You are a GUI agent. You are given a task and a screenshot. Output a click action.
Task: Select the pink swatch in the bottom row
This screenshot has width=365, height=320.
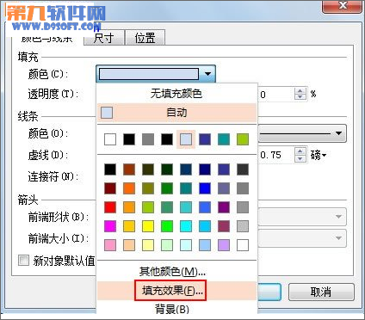[110, 245]
